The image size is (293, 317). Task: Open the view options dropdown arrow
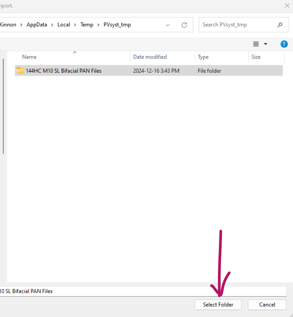click(x=266, y=44)
